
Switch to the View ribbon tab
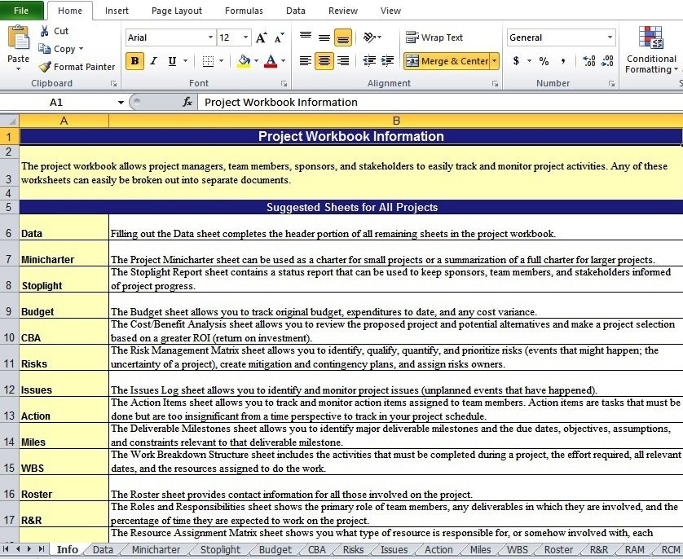point(390,11)
